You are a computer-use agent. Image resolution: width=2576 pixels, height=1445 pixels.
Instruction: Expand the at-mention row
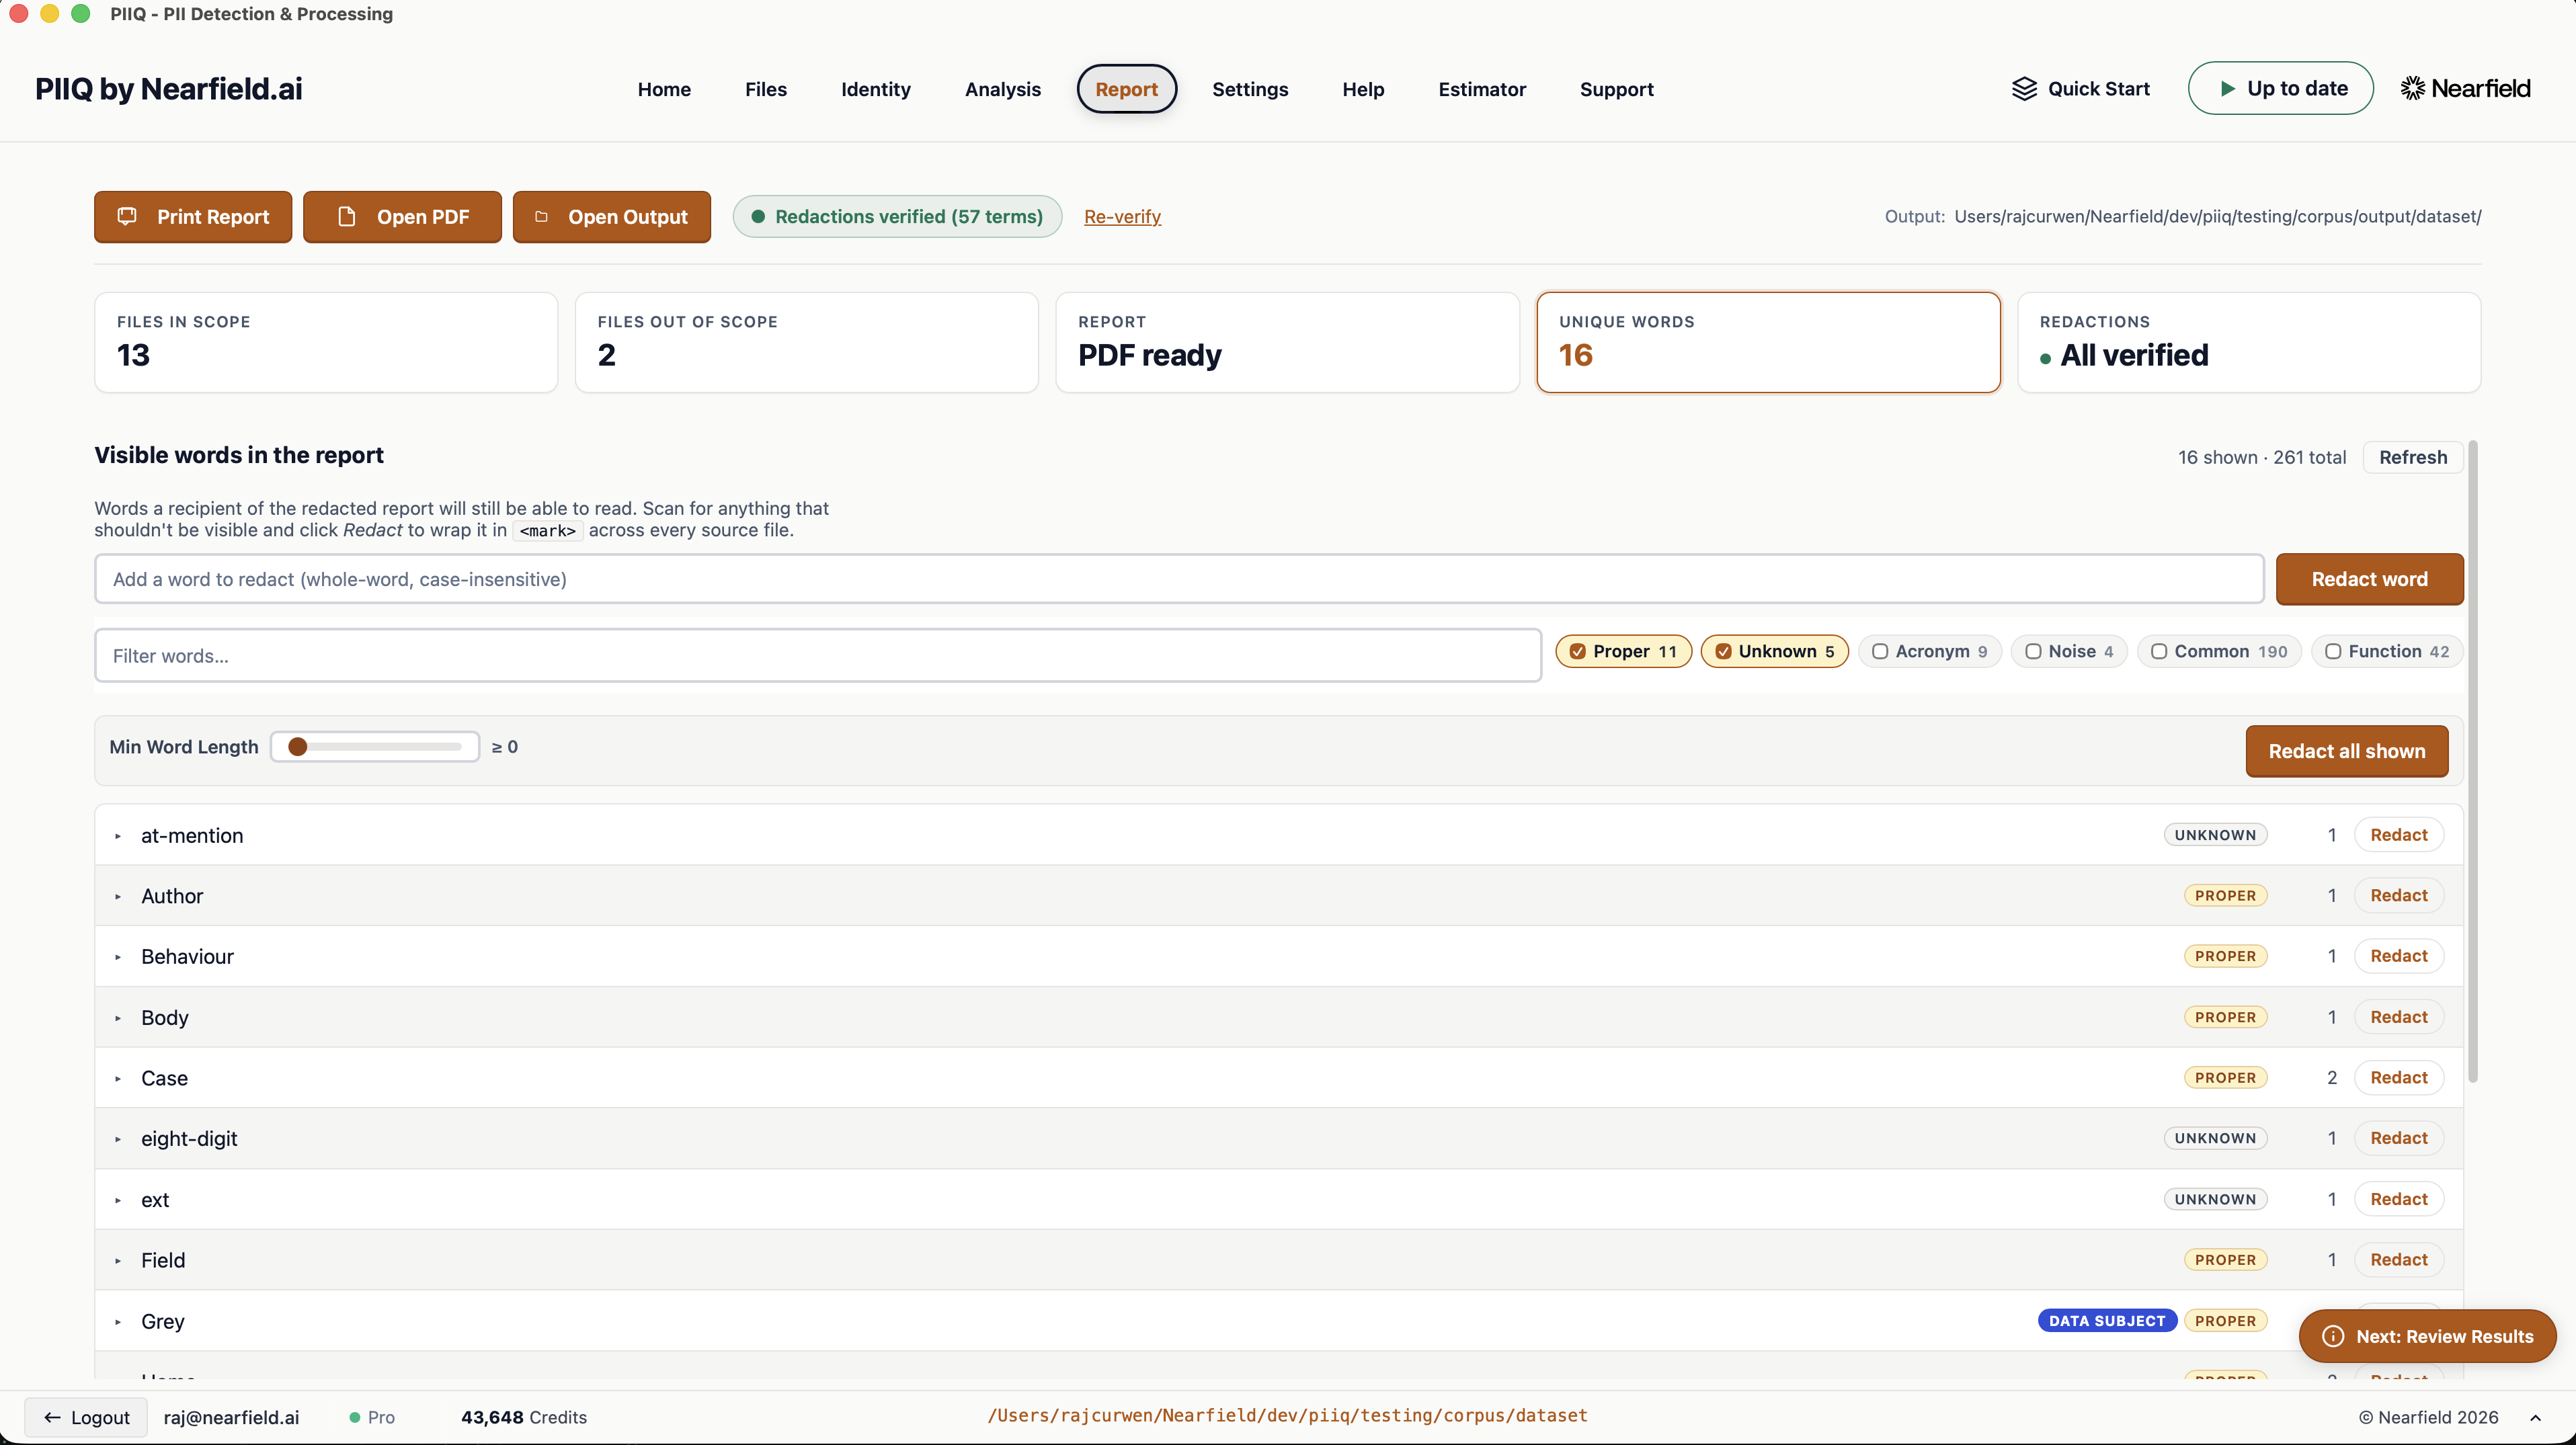tap(118, 836)
